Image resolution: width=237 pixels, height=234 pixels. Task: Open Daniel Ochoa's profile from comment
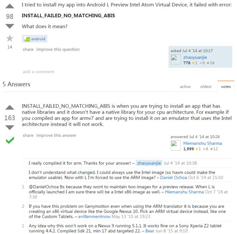(174, 177)
